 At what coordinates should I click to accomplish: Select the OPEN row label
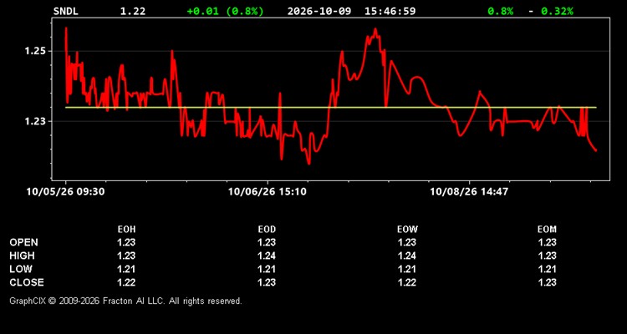[24, 242]
